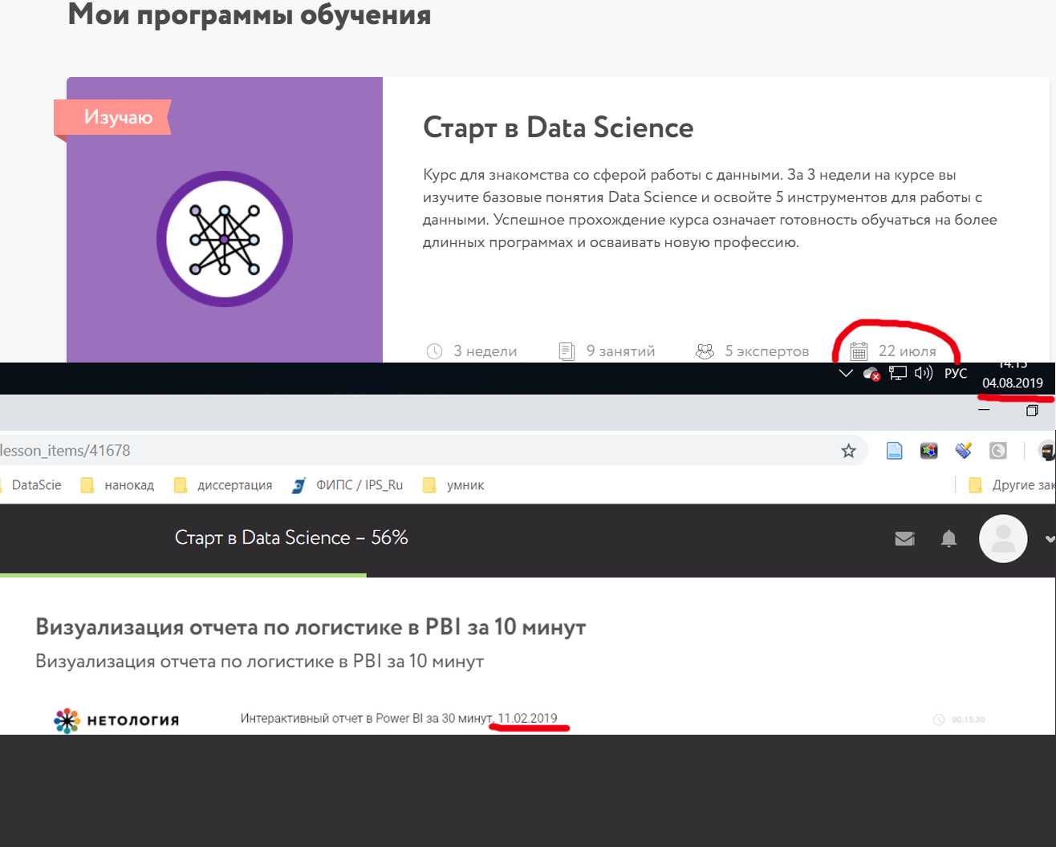Click the experts icon beside 5 экспертов
Viewport: 1056px width, 847px height.
point(705,350)
